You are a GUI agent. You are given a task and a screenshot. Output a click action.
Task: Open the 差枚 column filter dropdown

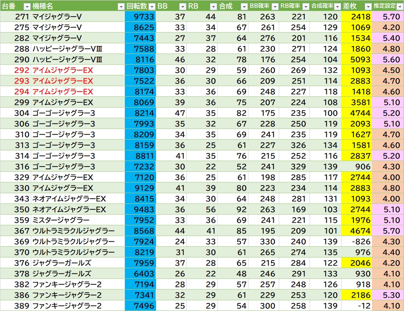click(x=368, y=6)
